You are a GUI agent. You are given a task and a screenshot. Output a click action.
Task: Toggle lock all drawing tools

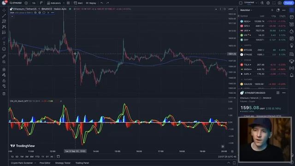click(x=4, y=81)
